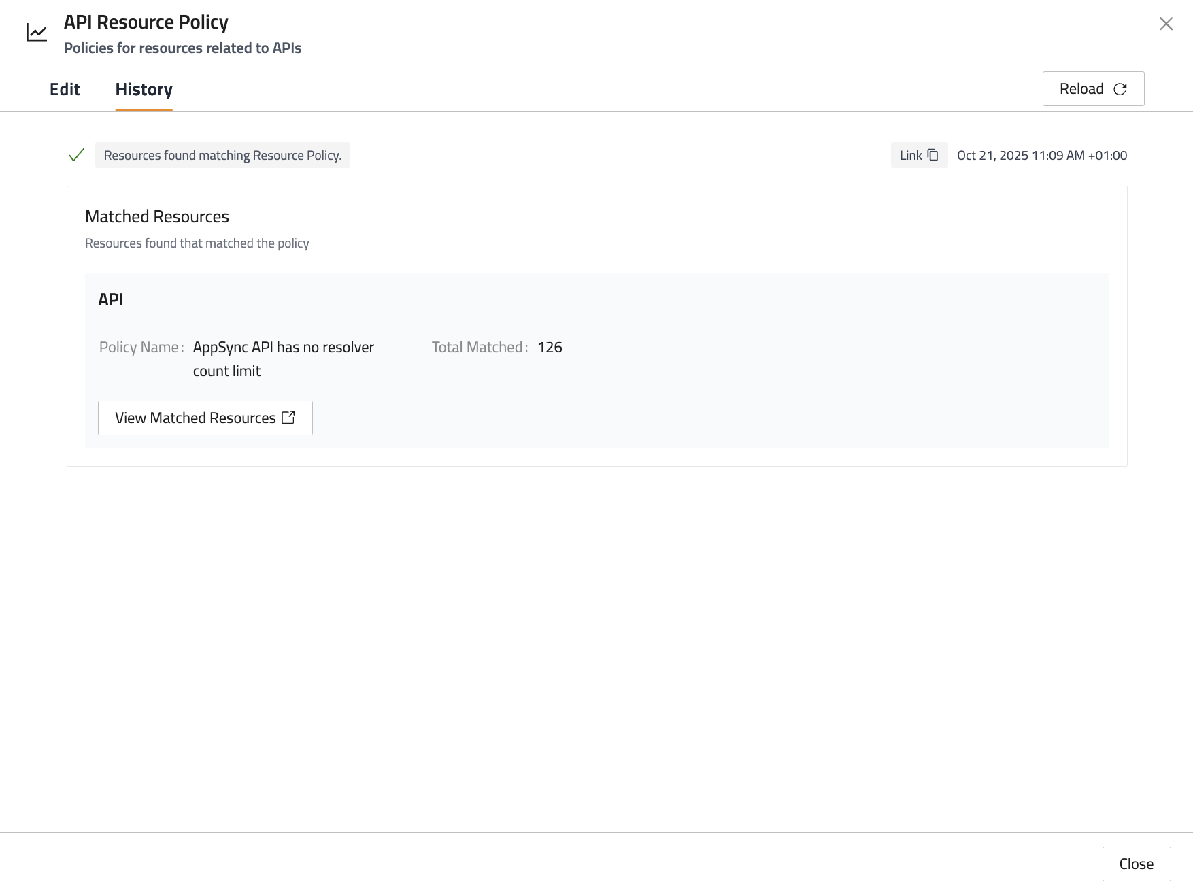Click 'Resources found that matched the policy' description
1193x895 pixels.
click(x=197, y=243)
